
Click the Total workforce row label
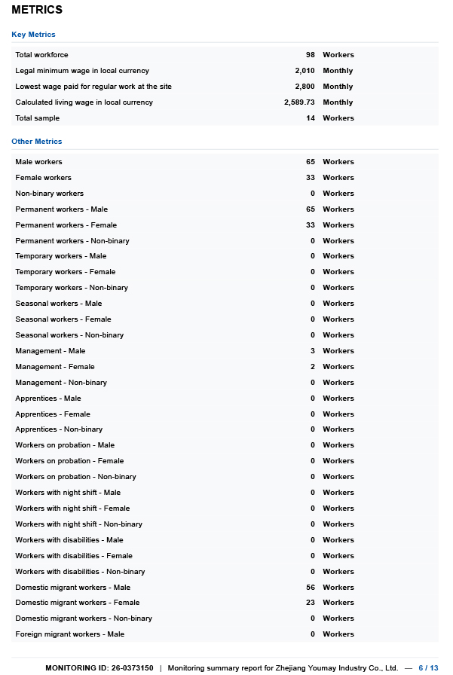[41, 55]
